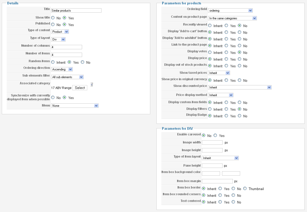The image size is (307, 212).
Task: Choose Thumbnail for Item box border
Action: [x=245, y=189]
